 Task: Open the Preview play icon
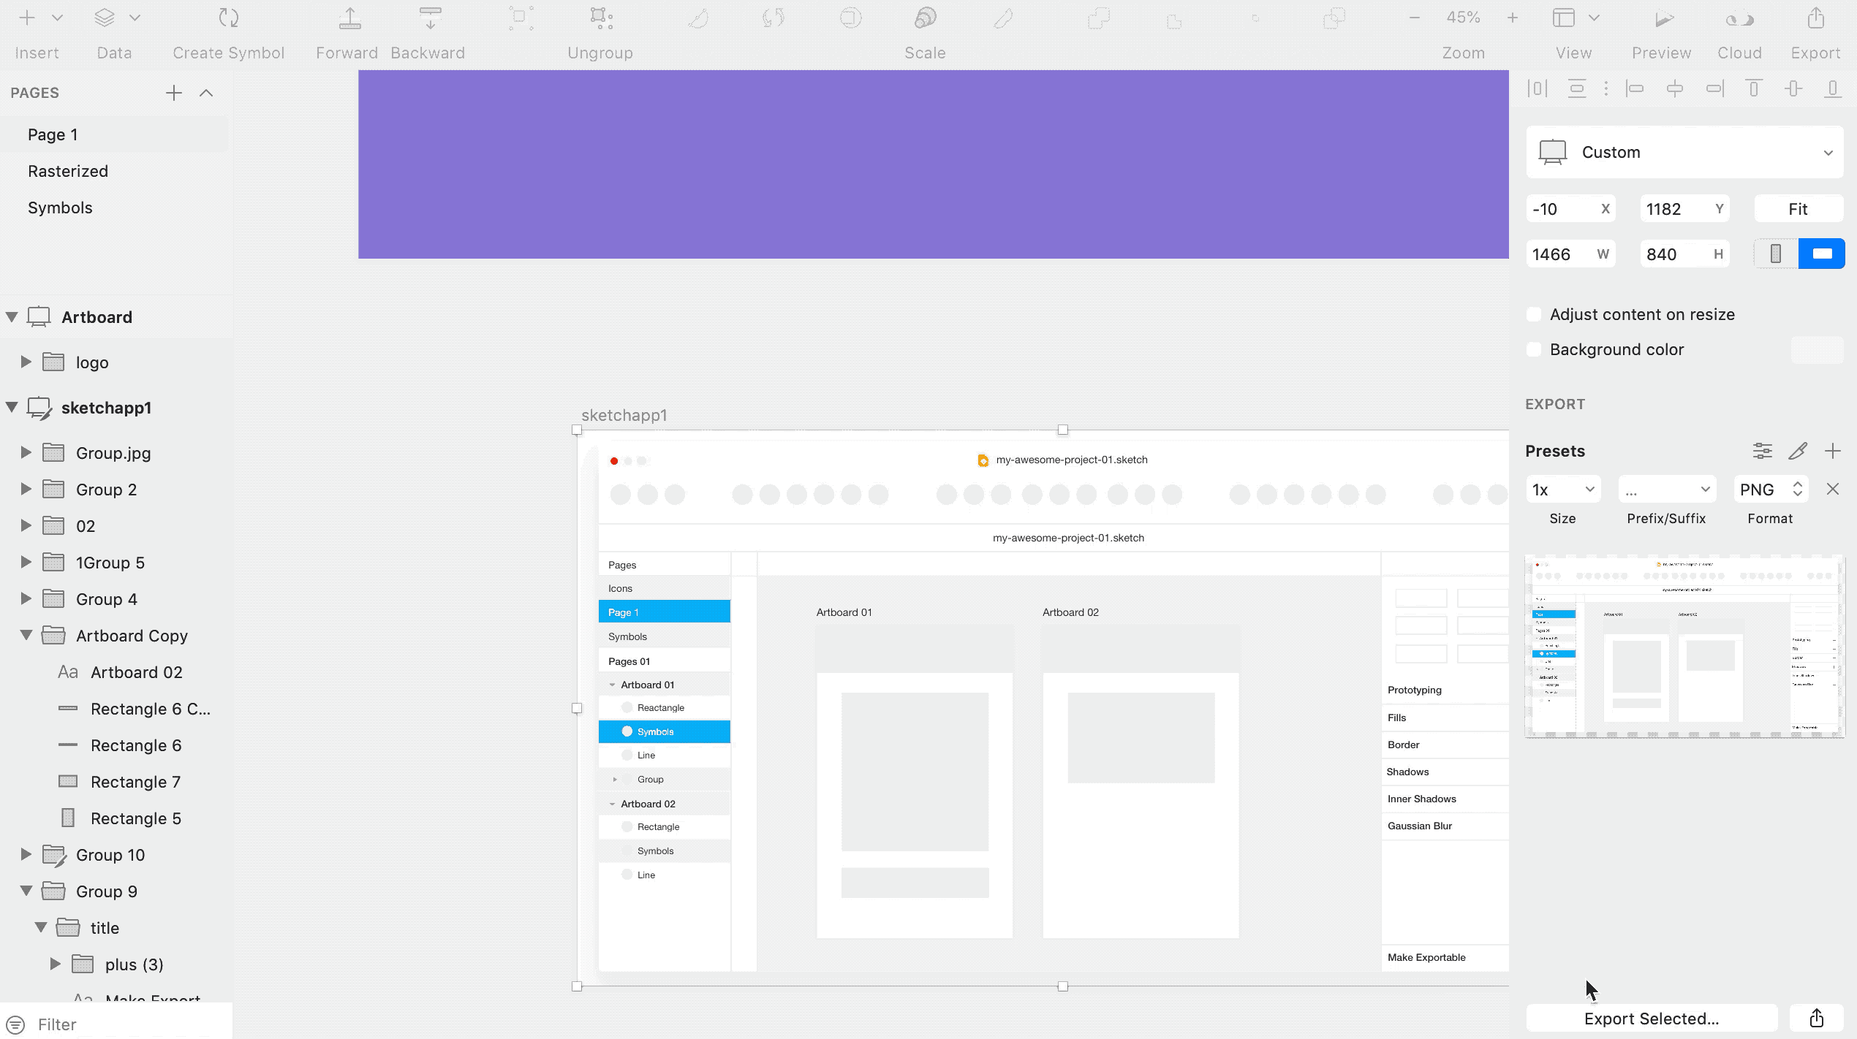coord(1664,19)
